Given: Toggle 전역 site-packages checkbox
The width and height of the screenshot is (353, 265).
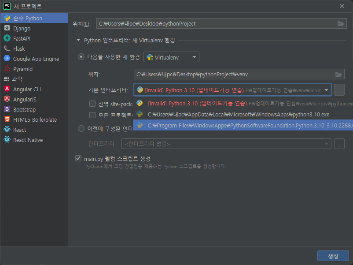Looking at the screenshot, I should point(92,104).
